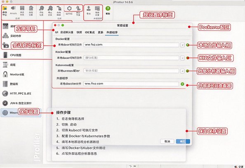245x168 pixels.
Task: Open JVM & custom probes section
Action: click(x=17, y=103)
